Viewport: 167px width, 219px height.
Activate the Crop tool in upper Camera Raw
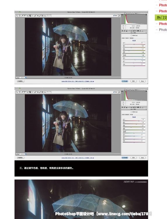tap(30, 16)
